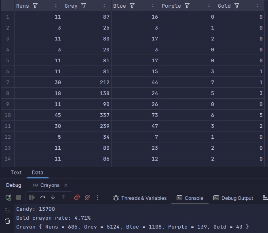Image resolution: width=268 pixels, height=233 pixels.
Task: Select Blue cell with value 73
Action: pos(136,115)
